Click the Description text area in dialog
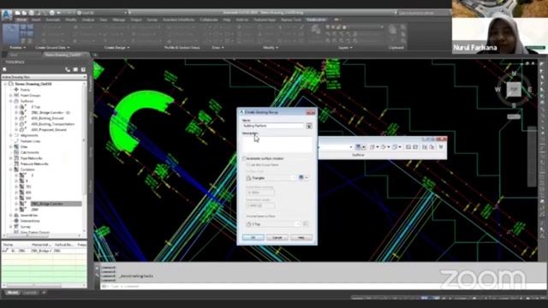The width and height of the screenshot is (548, 308). click(x=277, y=145)
